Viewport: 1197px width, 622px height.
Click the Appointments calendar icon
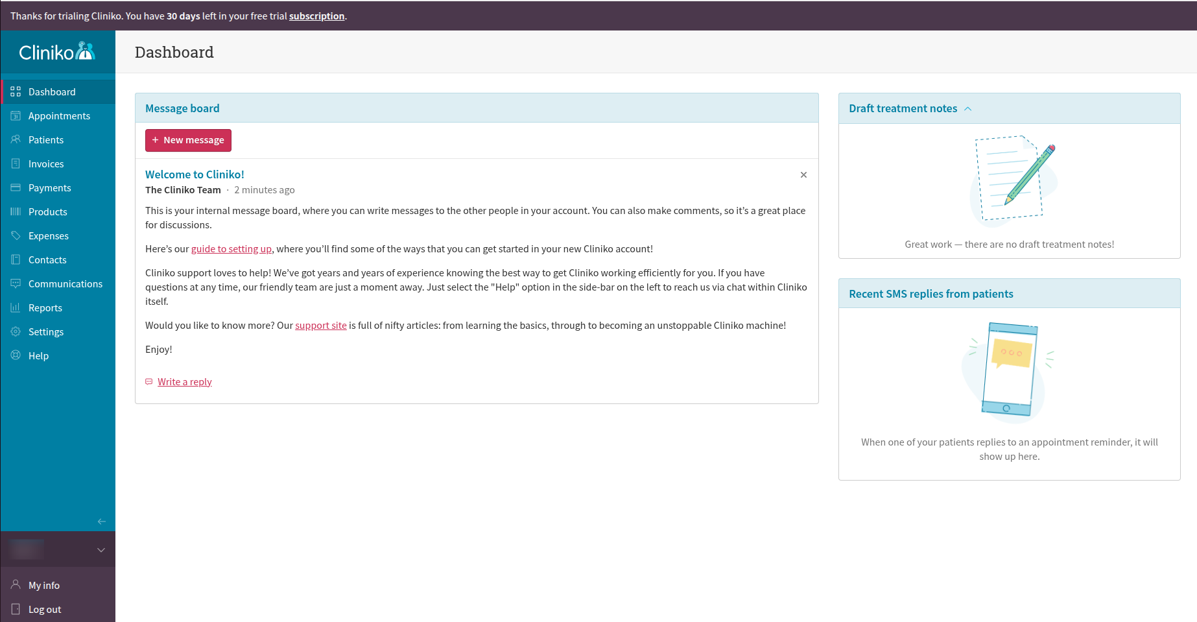(16, 115)
